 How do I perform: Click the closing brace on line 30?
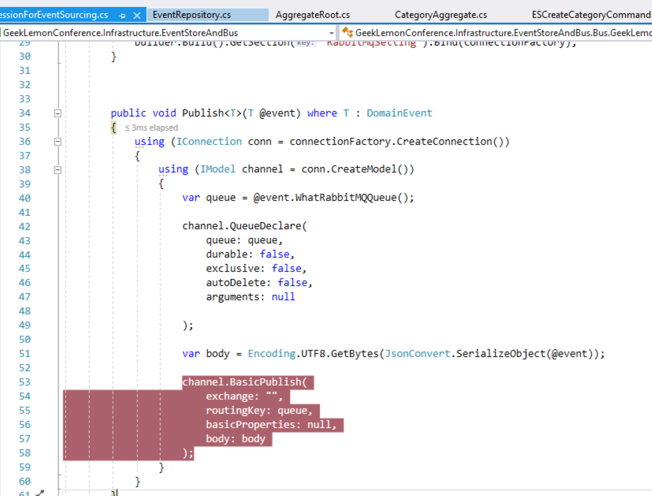[114, 56]
